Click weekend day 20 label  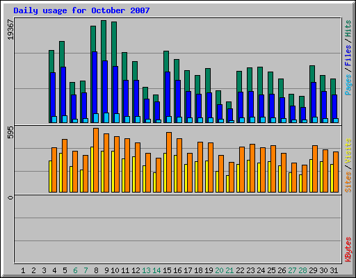coord(219,270)
